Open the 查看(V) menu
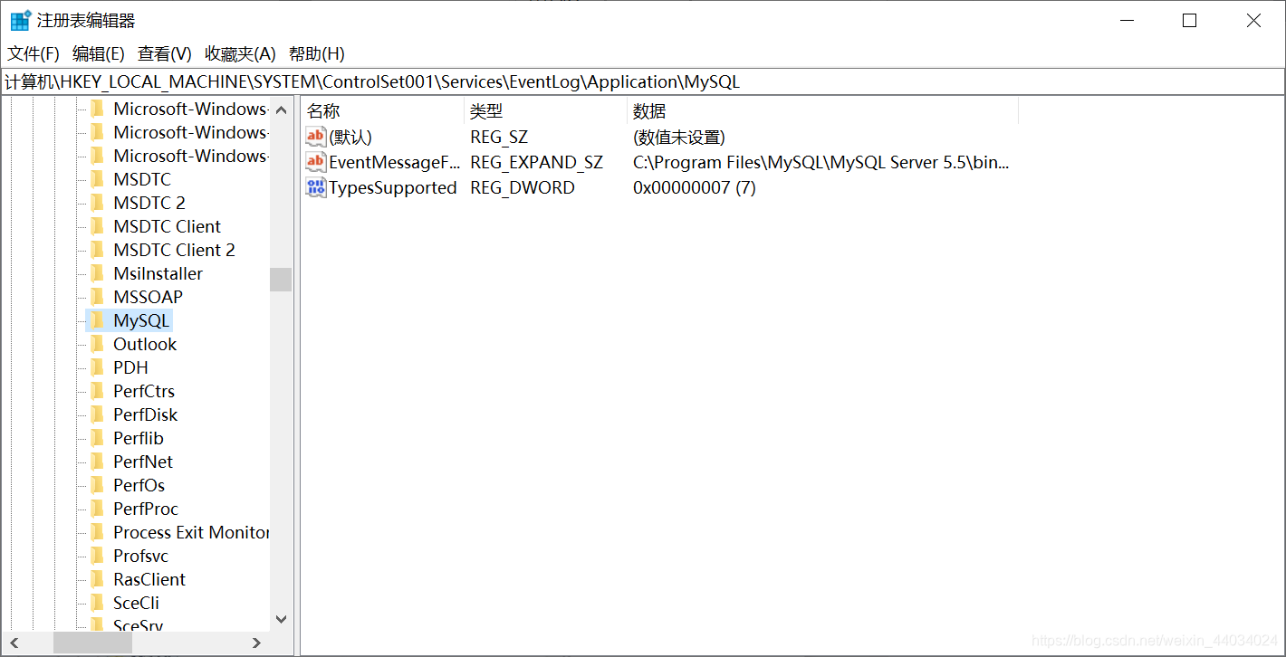Screen dimensions: 1286x657 [164, 53]
